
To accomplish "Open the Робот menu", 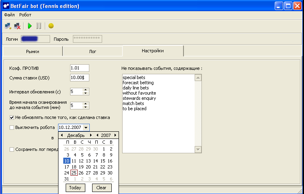I will [x=25, y=15].
